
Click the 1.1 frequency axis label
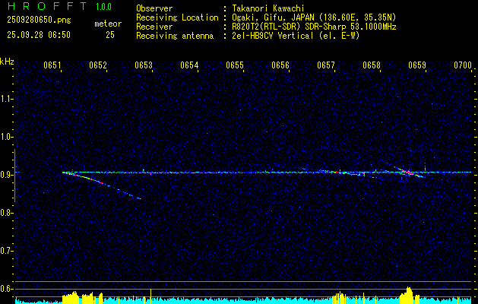pos(7,99)
